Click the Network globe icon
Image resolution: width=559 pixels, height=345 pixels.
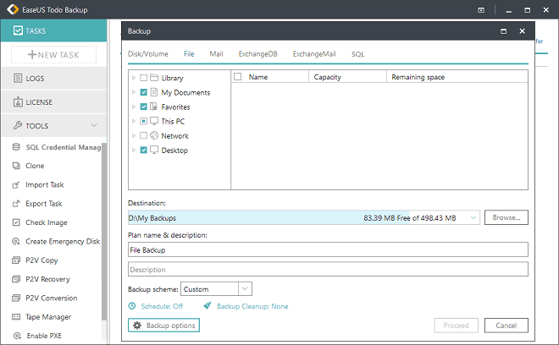pyautogui.click(x=154, y=135)
